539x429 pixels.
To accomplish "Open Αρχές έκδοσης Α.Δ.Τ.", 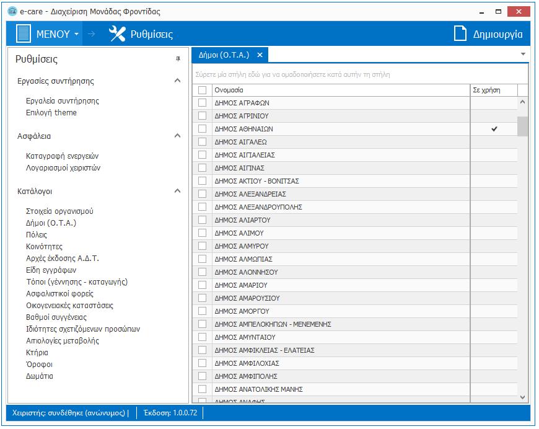I will [x=63, y=258].
